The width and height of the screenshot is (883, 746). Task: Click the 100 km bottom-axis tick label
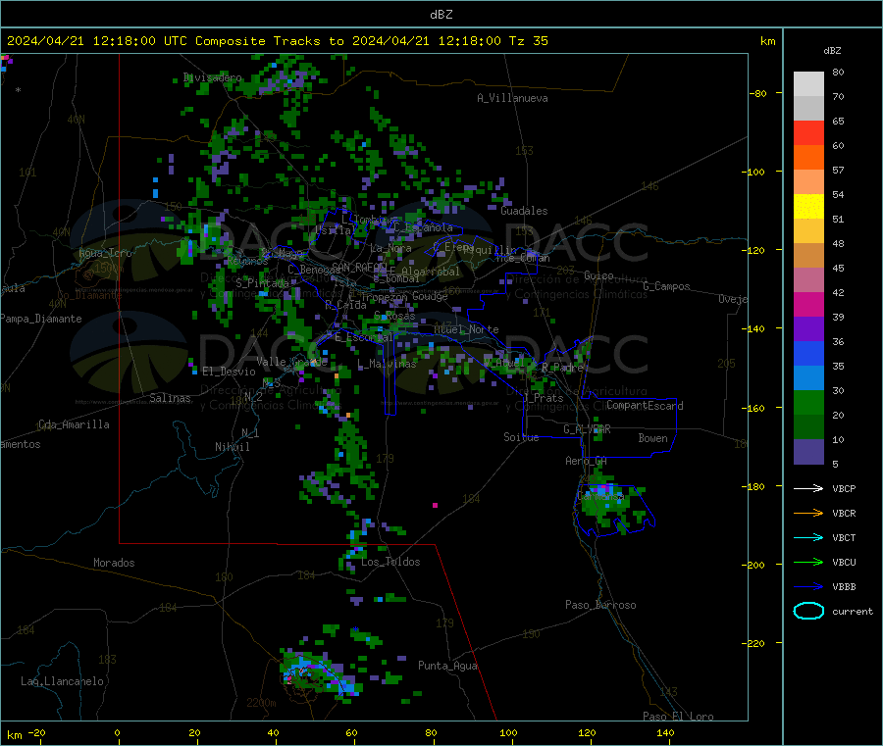(x=508, y=732)
